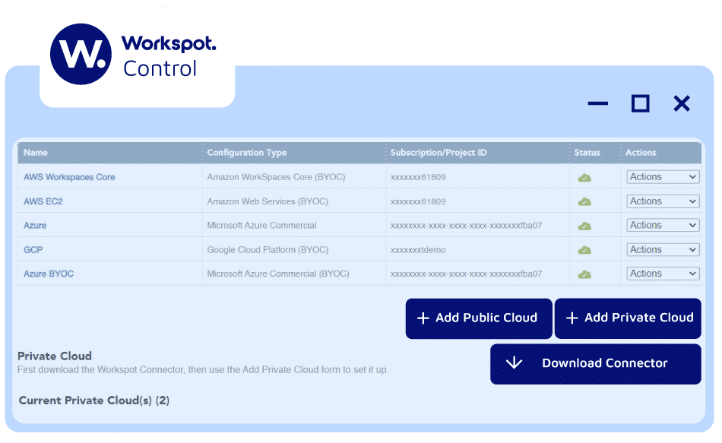Expand Actions dropdown in Microsoft Azure Commercial row
Image resolution: width=722 pixels, height=443 pixels.
pyautogui.click(x=663, y=225)
